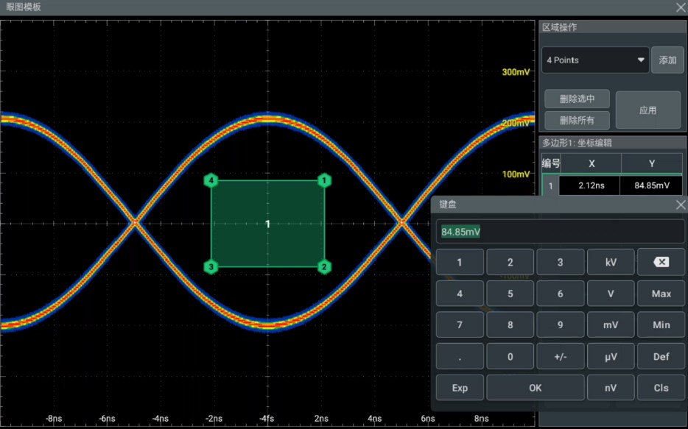688x429 pixels.
Task: Close the 键盘 keypad dialog
Action: tap(681, 205)
